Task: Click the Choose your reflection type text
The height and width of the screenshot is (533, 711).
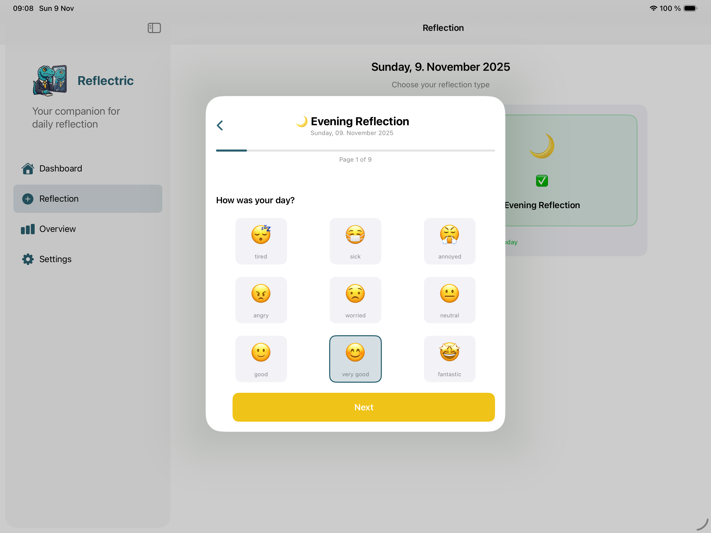Action: click(x=440, y=84)
